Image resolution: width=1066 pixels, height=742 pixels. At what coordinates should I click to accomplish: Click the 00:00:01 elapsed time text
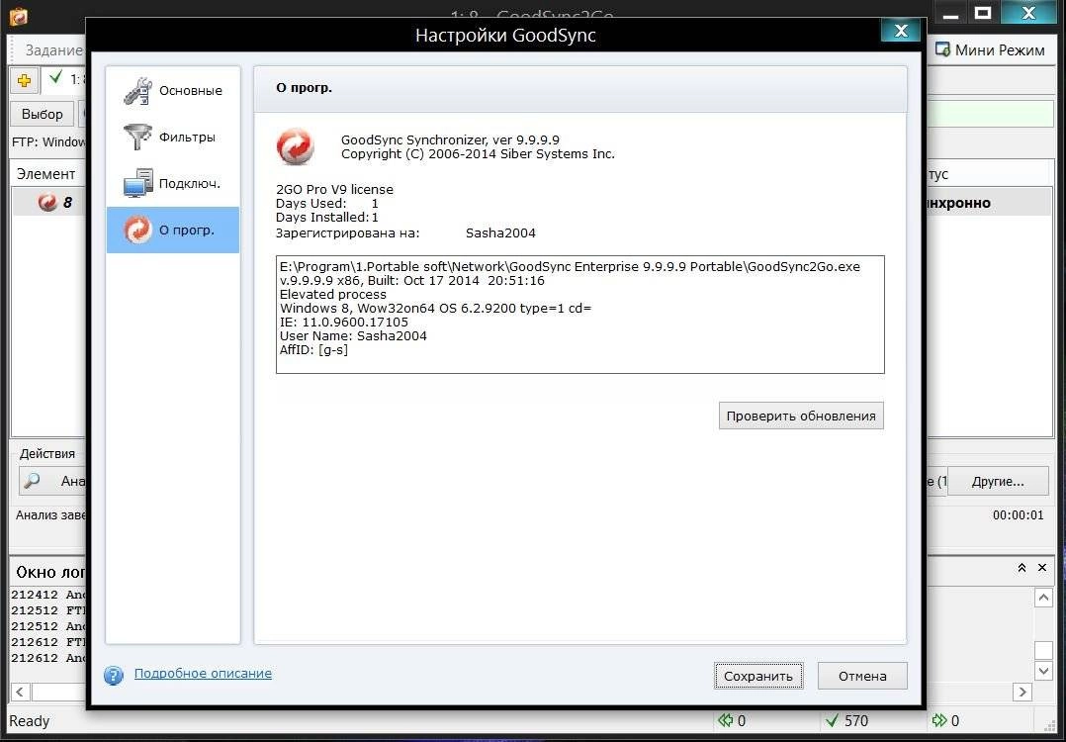[x=1018, y=515]
